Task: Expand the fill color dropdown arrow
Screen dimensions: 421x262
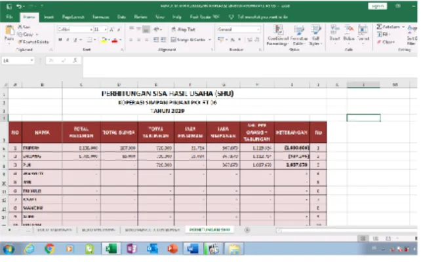Action: (108, 40)
